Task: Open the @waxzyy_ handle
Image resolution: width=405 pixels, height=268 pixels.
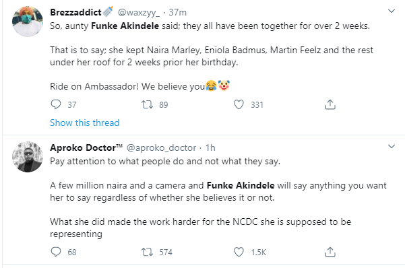Action: [x=138, y=12]
